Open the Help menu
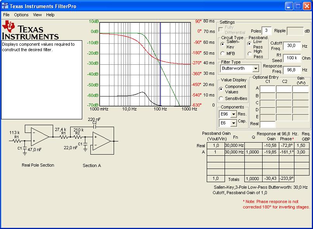 50,15
